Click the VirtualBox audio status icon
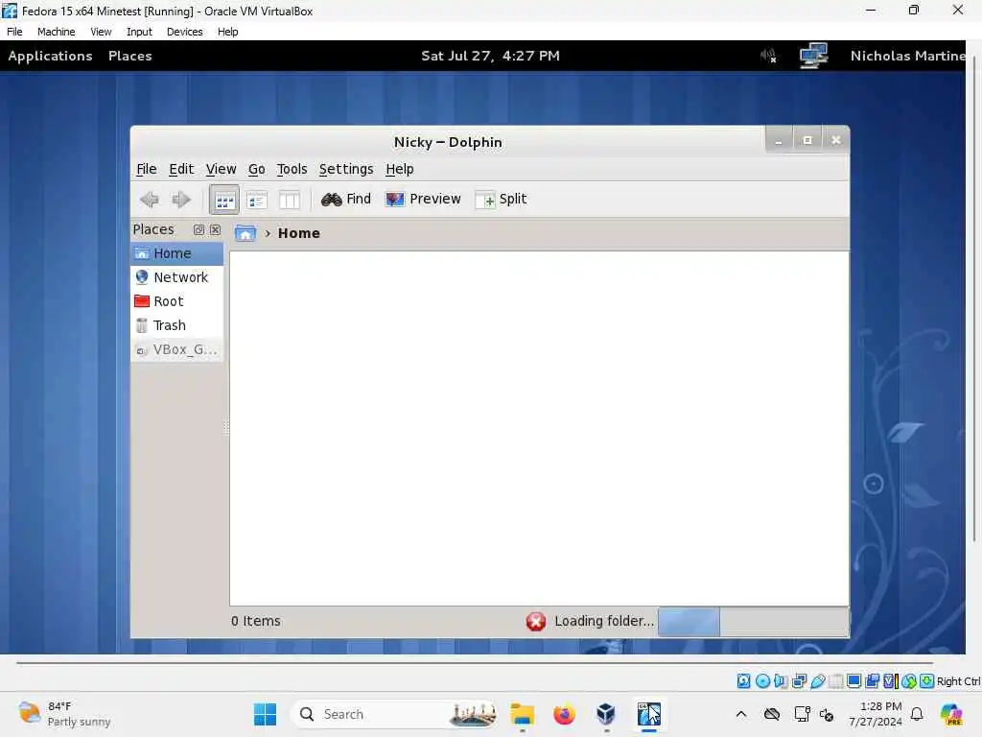This screenshot has height=737, width=982. tap(781, 680)
